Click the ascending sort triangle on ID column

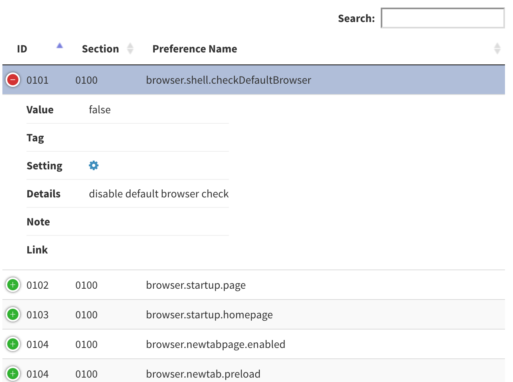point(59,46)
